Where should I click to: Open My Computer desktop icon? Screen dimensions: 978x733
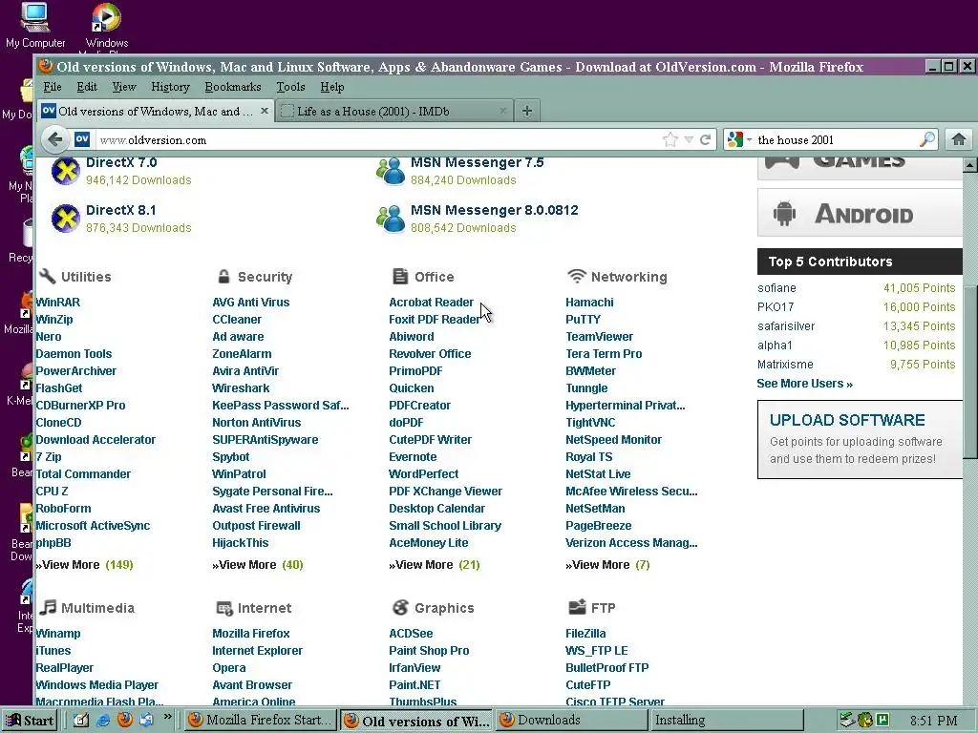point(35,25)
